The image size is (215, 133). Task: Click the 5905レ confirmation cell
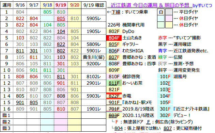point(94,18)
